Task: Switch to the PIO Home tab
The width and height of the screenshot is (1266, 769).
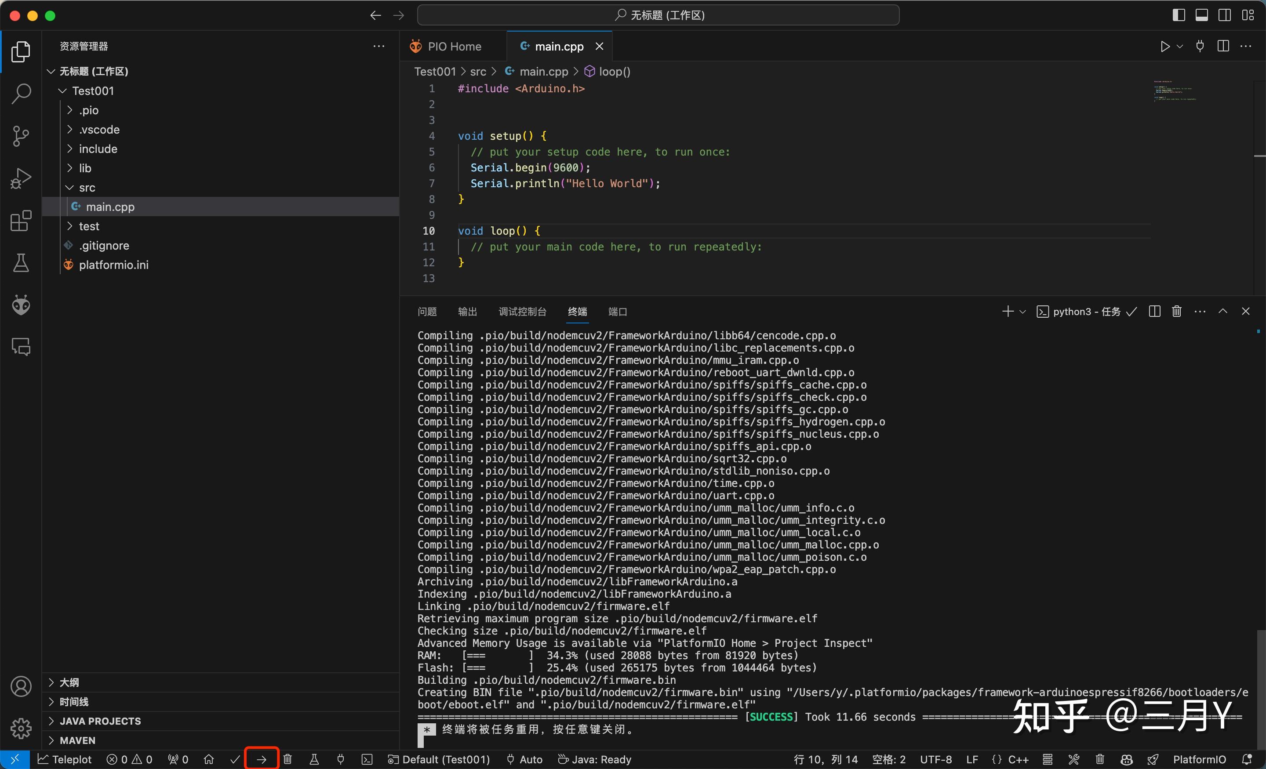Action: (453, 46)
